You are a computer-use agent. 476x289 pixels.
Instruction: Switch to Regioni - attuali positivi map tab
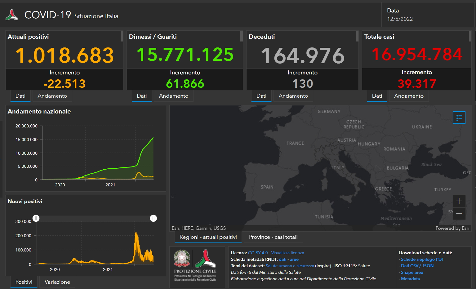pos(208,237)
